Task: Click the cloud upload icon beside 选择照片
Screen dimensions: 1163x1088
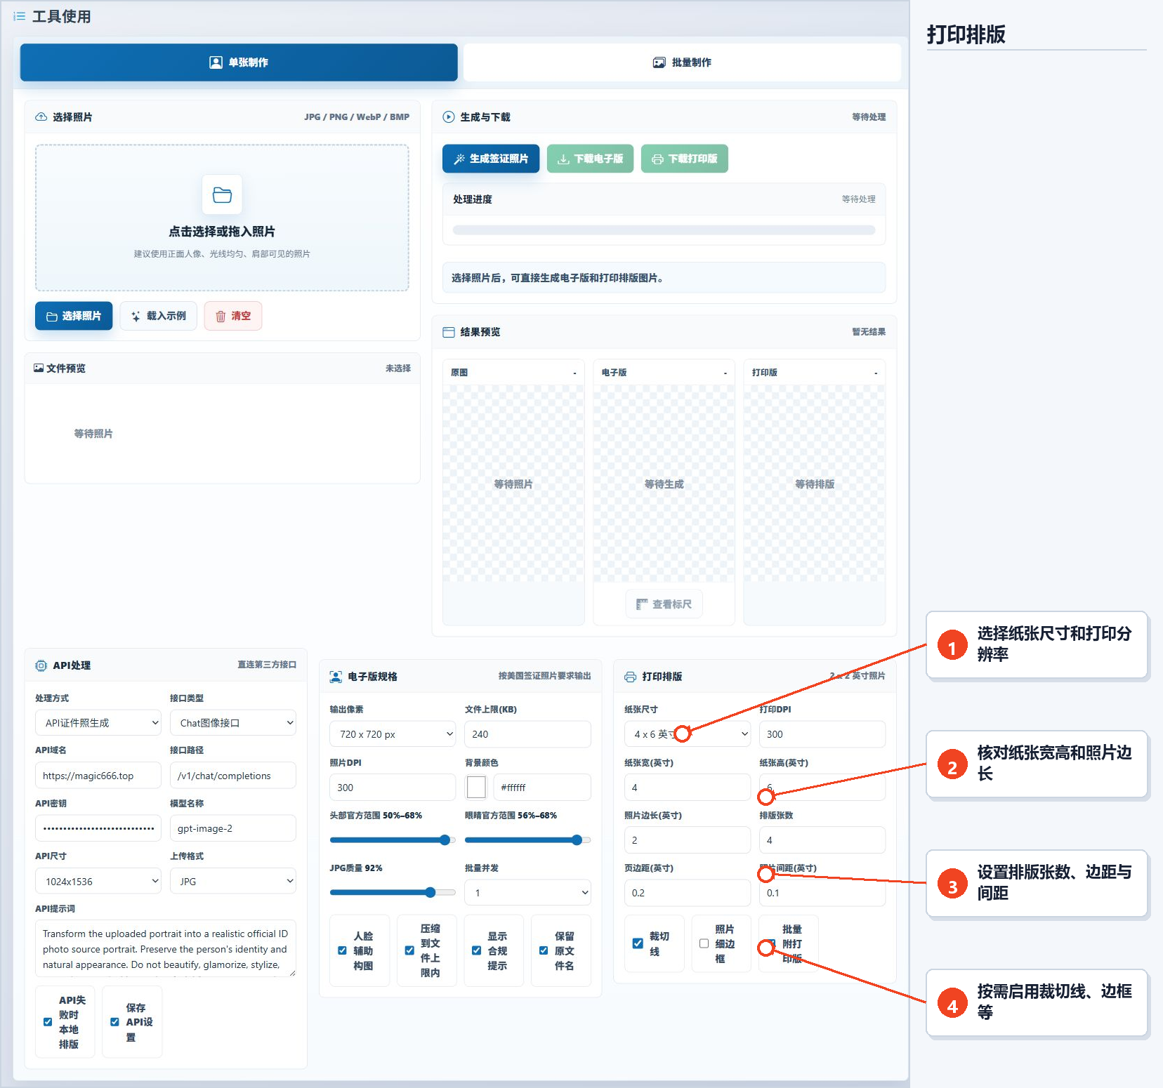Action: [x=41, y=117]
